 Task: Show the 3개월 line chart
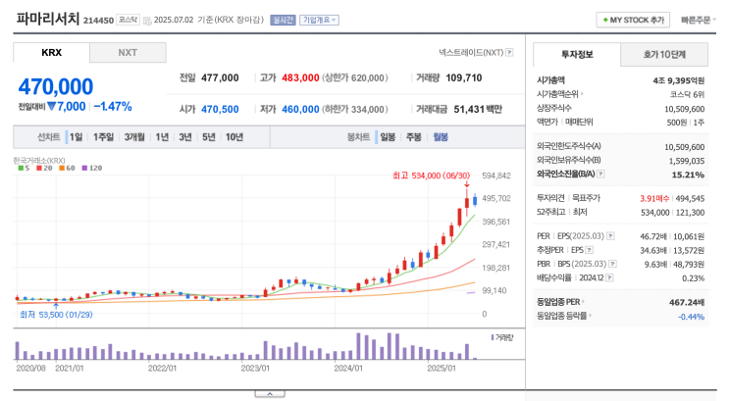[x=134, y=137]
